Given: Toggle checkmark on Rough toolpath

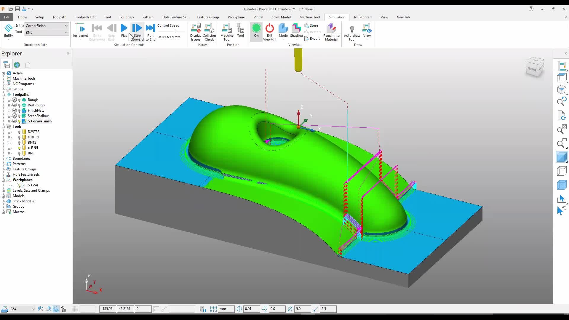Looking at the screenshot, I should [15, 100].
